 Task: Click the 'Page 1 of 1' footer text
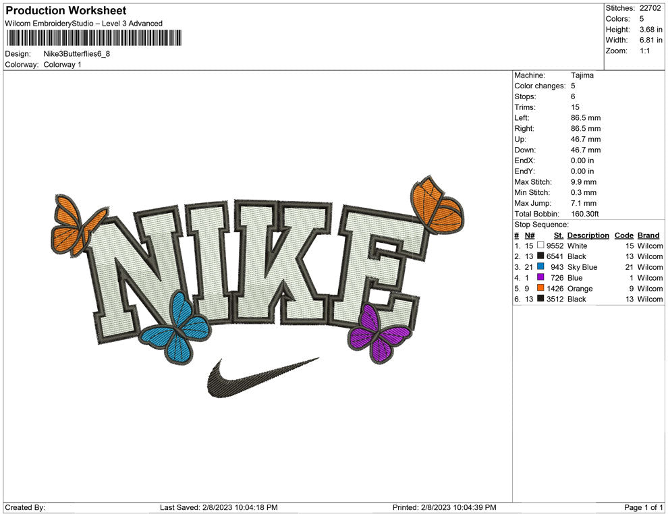[643, 507]
